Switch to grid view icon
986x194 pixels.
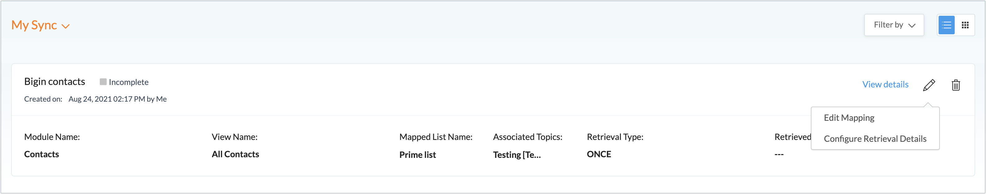coord(965,25)
